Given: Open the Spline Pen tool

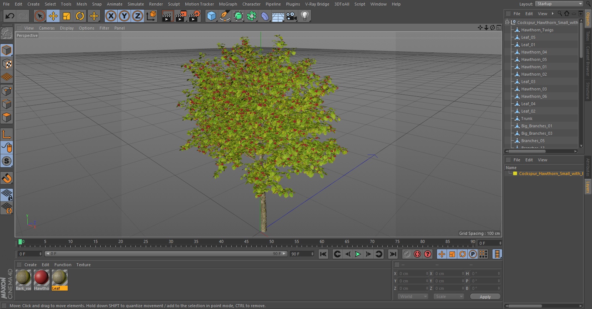Looking at the screenshot, I should [x=225, y=16].
